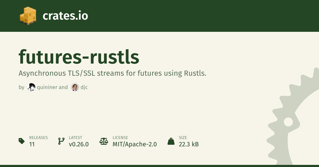Click the releases tag icon
Image resolution: width=319 pixels, height=167 pixels.
22,141
